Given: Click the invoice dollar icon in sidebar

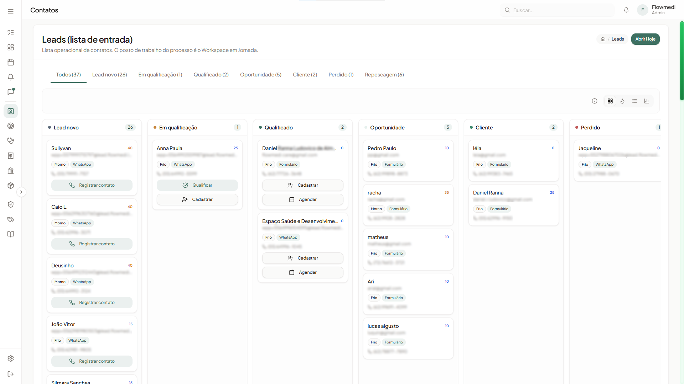Looking at the screenshot, I should (11, 156).
